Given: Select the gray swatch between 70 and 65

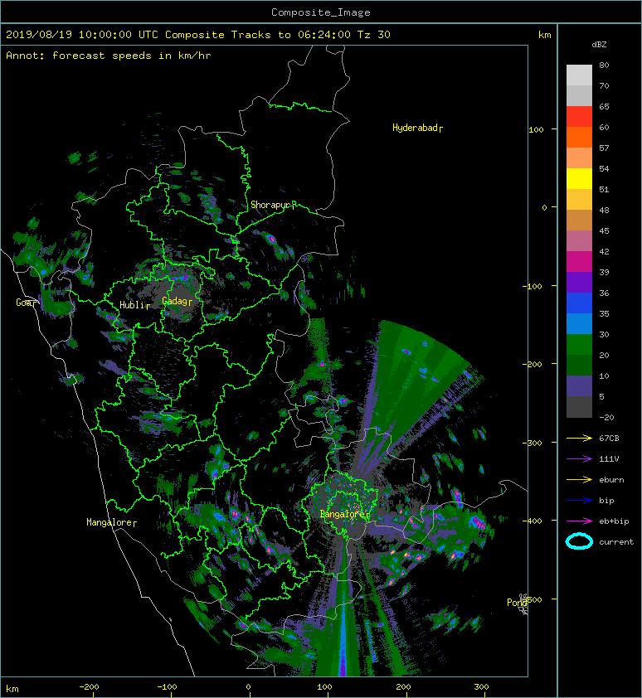Looking at the screenshot, I should 579,95.
